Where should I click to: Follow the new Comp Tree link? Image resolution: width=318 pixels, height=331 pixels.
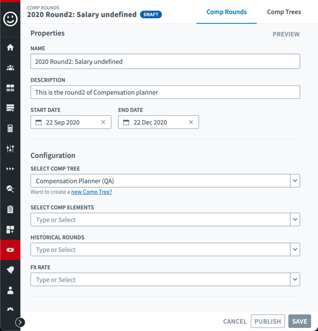[x=91, y=192]
